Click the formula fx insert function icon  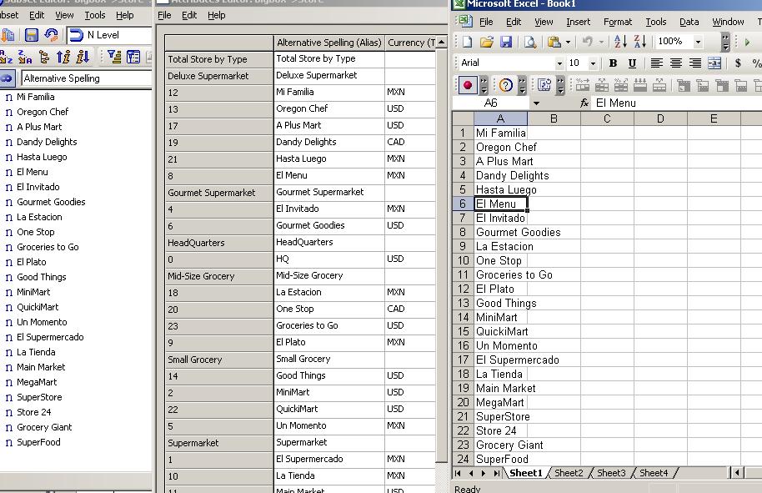pyautogui.click(x=584, y=103)
